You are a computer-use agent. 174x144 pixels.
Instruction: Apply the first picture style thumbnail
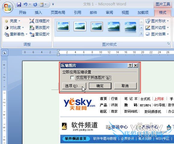pyautogui.click(x=63, y=26)
